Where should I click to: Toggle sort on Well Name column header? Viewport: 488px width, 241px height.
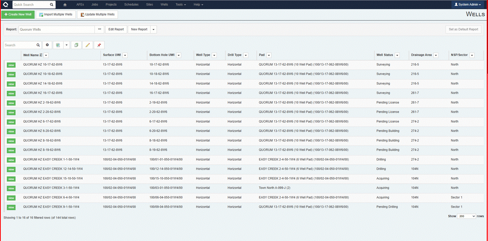coord(31,55)
